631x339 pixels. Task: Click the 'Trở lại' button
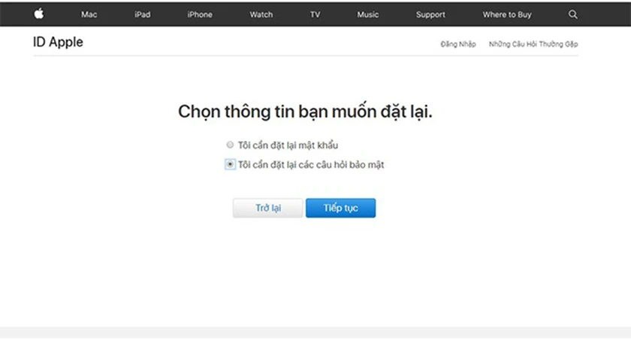click(x=267, y=208)
